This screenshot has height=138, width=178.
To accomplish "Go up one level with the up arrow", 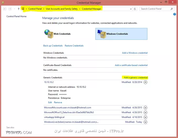I will click(19, 9).
